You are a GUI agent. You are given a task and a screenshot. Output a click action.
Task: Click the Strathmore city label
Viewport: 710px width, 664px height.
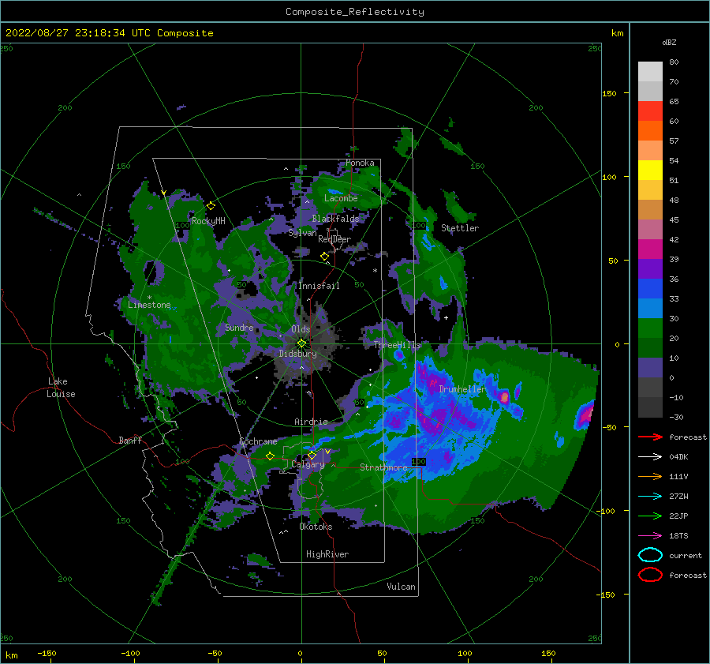[383, 467]
